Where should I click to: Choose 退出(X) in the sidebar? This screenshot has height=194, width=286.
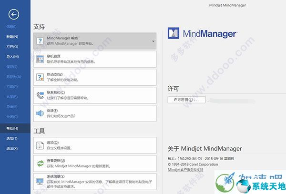(12, 149)
